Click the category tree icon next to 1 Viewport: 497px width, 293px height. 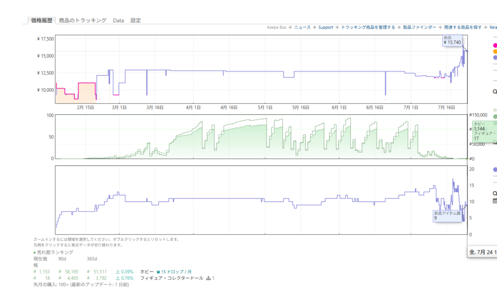click(x=208, y=278)
